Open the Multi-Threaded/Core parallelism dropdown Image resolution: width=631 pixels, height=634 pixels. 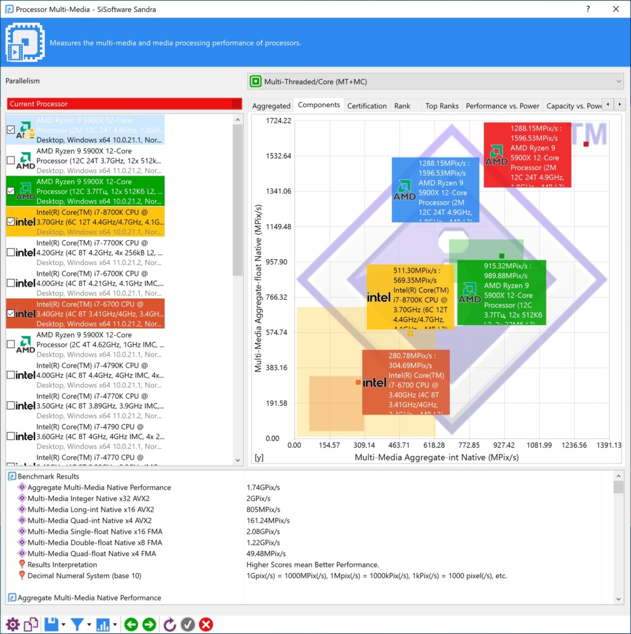coord(435,81)
